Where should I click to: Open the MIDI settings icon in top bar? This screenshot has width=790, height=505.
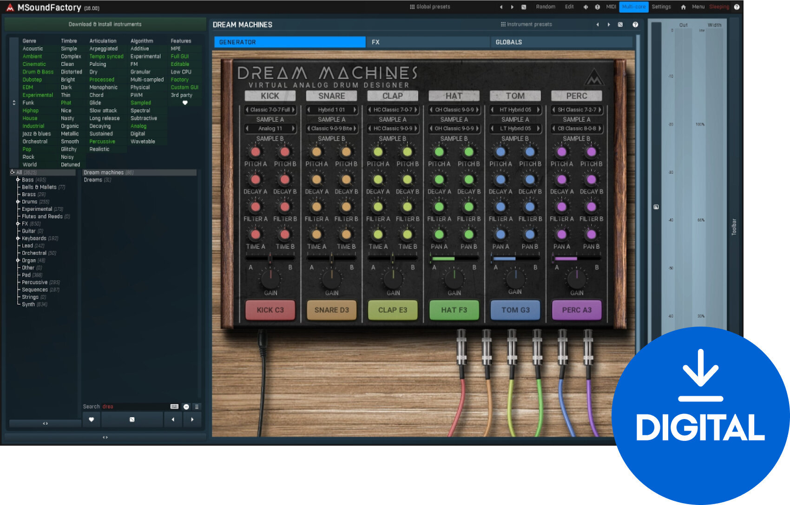click(x=610, y=7)
